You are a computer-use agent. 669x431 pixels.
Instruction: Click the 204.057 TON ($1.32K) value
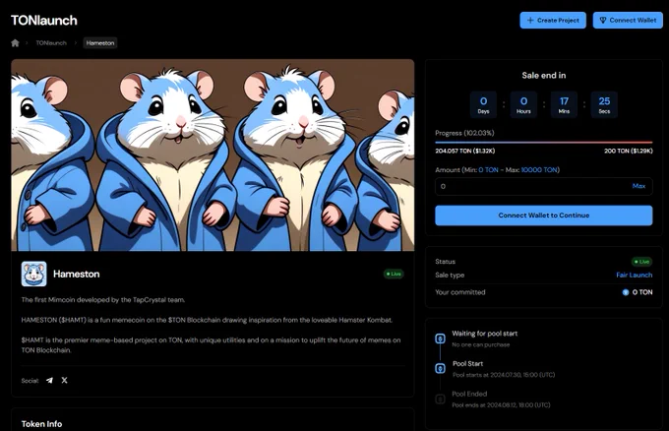pyautogui.click(x=465, y=152)
